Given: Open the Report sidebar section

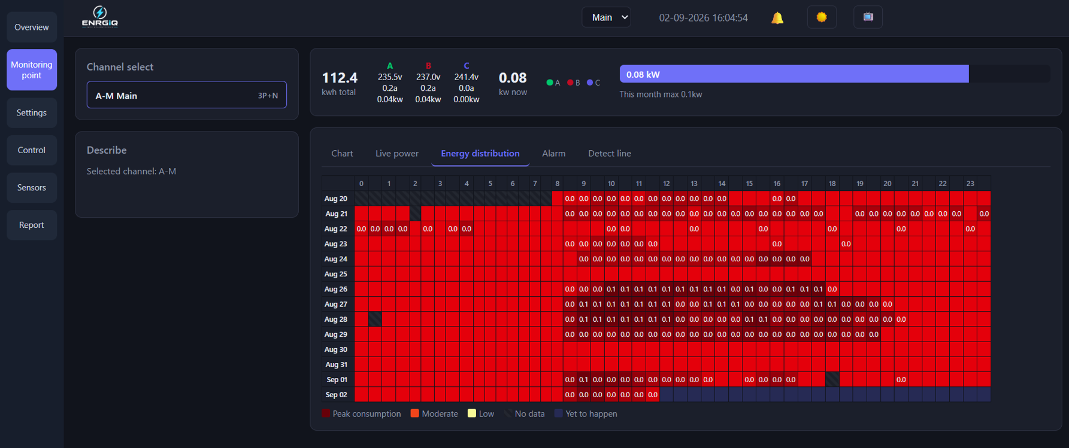Looking at the screenshot, I should pos(32,225).
